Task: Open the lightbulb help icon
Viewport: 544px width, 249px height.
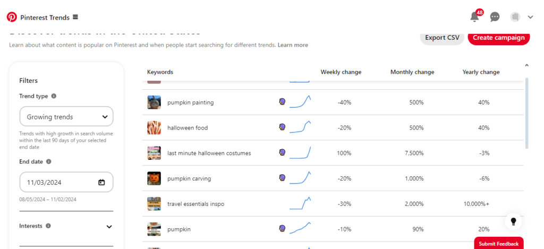Action: click(514, 221)
